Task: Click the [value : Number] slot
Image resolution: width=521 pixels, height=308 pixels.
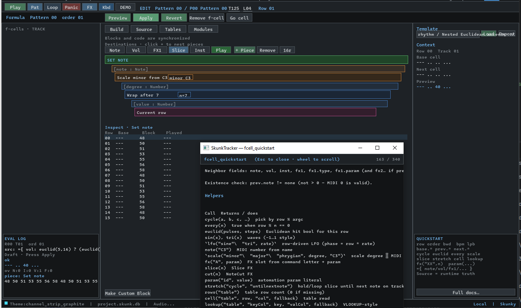Action: pos(260,104)
